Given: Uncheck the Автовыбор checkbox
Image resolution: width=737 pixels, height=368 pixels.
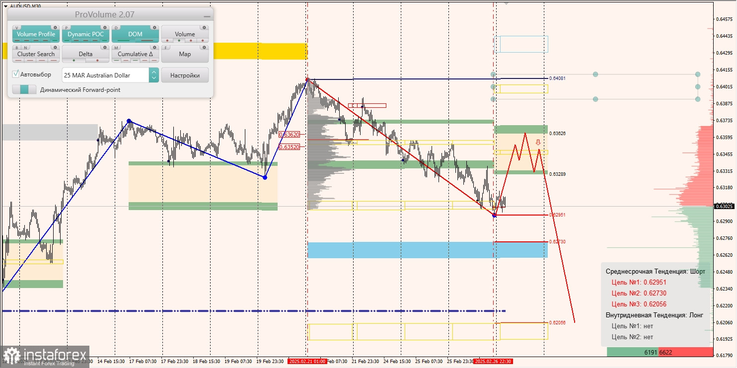Looking at the screenshot, I should tap(16, 74).
